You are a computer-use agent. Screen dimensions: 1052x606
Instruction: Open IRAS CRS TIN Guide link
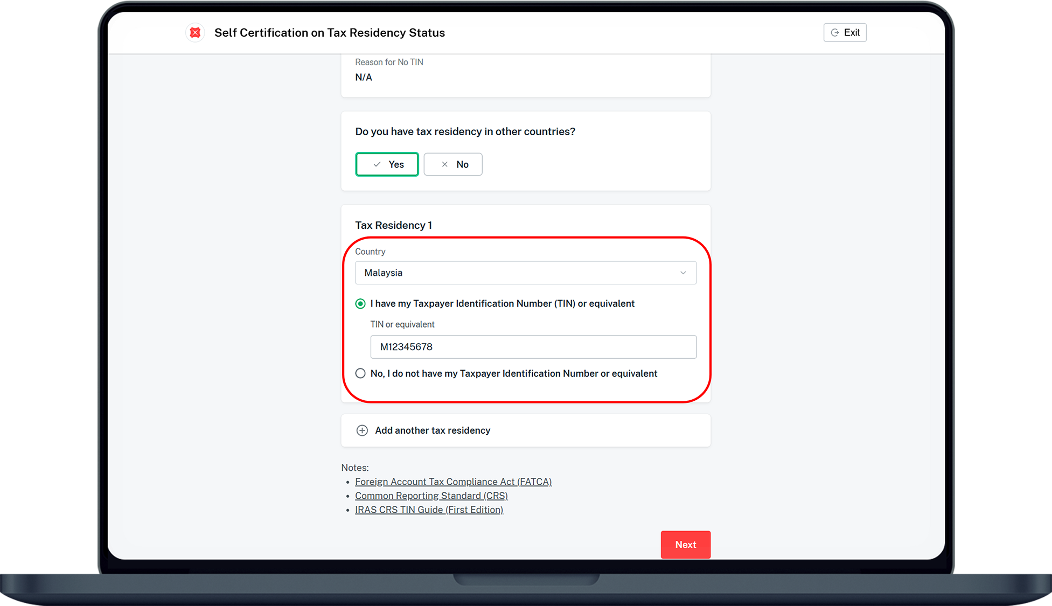point(429,510)
